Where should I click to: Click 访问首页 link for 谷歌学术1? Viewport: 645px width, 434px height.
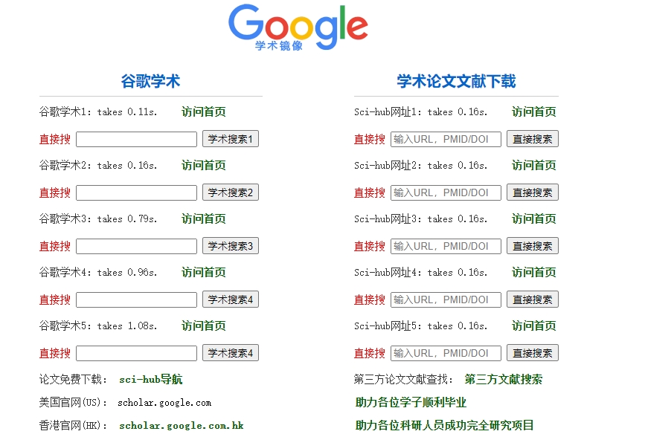tap(203, 112)
